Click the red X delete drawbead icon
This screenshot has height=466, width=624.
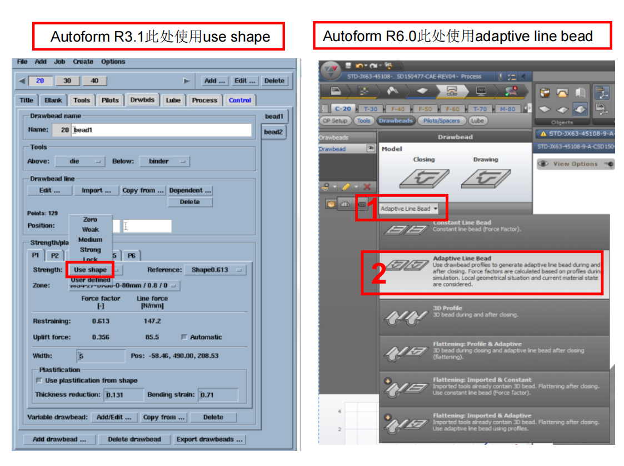367,187
